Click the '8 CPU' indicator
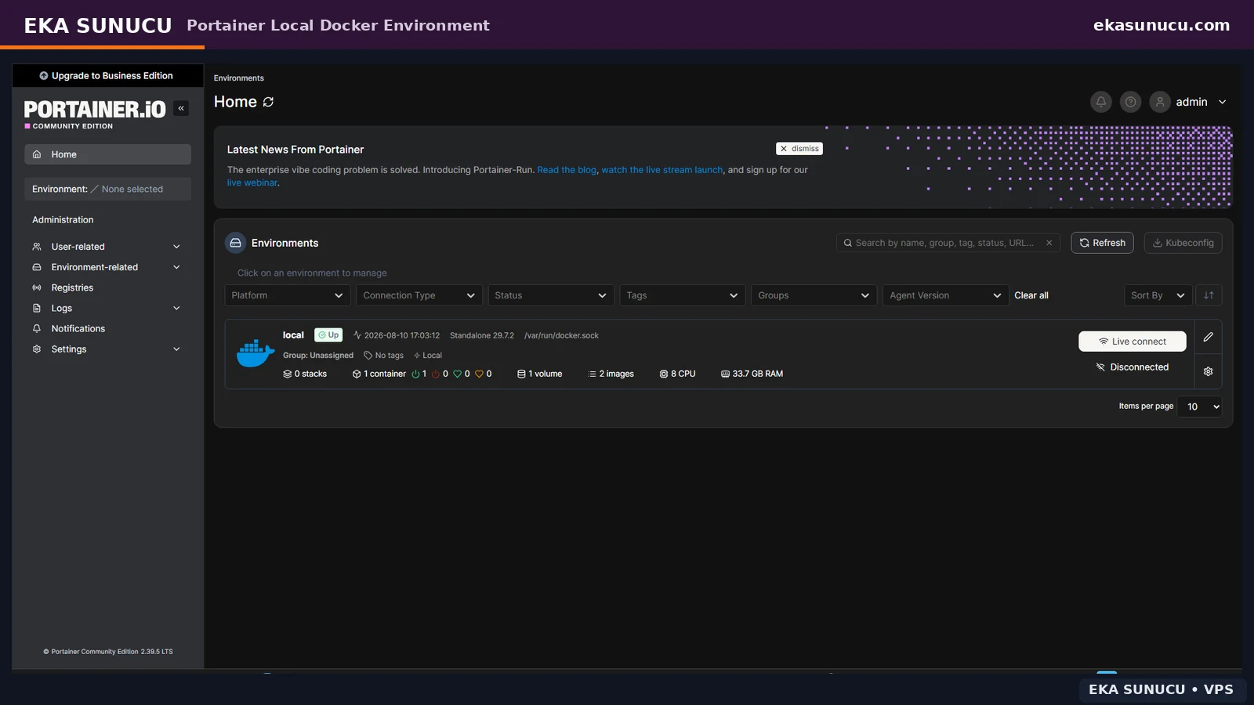Viewport: 1254px width, 705px height. pos(678,374)
